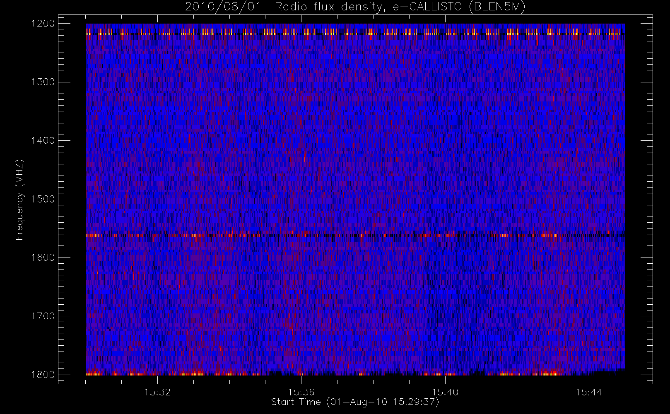Click the plot title '2010/08/01 Radio flux density'
Viewport: 670px width, 414px height.
coord(355,7)
